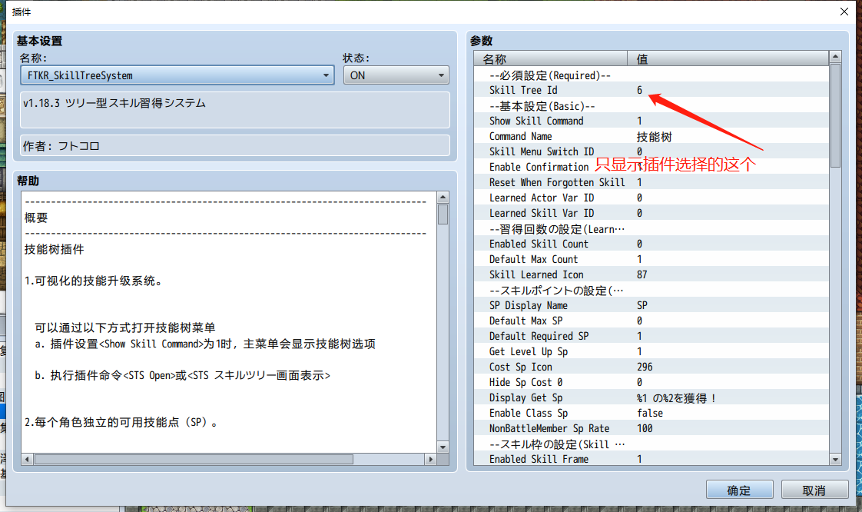Click the --スキル枠の設定 header row
Image resolution: width=862 pixels, height=512 pixels.
(651, 444)
